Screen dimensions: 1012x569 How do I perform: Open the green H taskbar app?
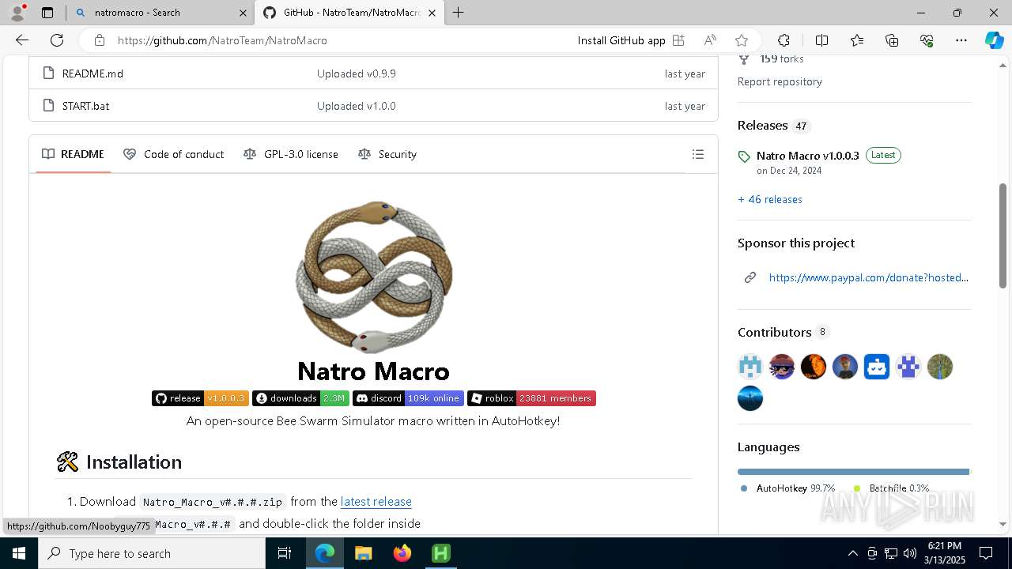click(x=440, y=553)
